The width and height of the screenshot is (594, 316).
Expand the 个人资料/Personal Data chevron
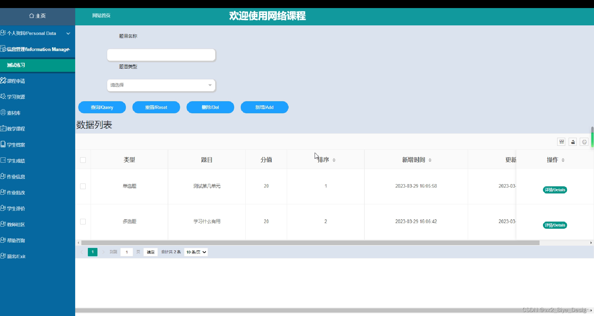pyautogui.click(x=68, y=33)
